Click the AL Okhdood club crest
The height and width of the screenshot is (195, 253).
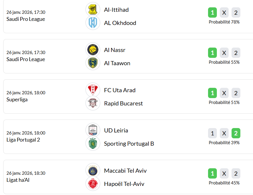(x=93, y=23)
